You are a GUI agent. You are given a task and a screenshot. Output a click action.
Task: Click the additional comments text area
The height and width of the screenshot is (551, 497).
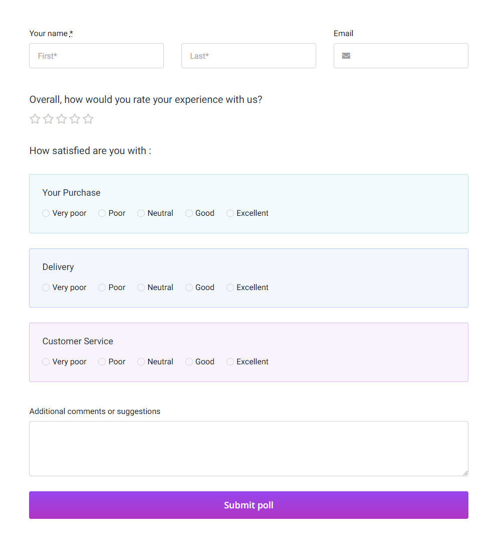[x=248, y=448]
